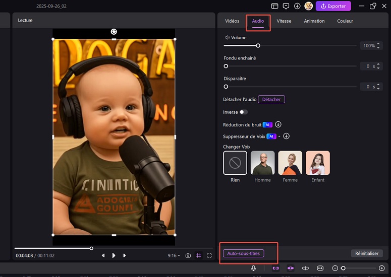391x277 pixels.
Task: Toggle the timeline magnet snapping icon
Action: pos(291,268)
